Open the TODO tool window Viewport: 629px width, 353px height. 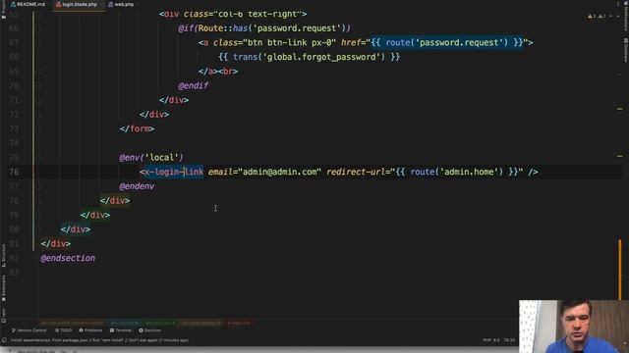coord(63,330)
